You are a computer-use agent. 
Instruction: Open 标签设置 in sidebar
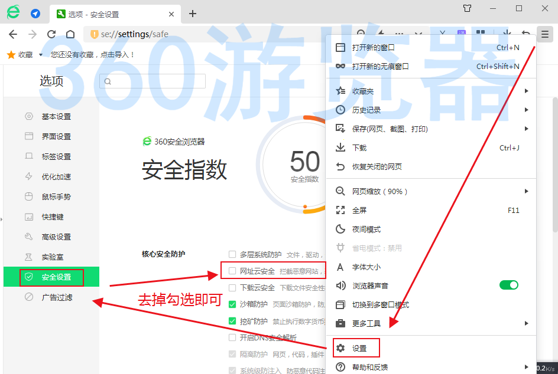51,157
